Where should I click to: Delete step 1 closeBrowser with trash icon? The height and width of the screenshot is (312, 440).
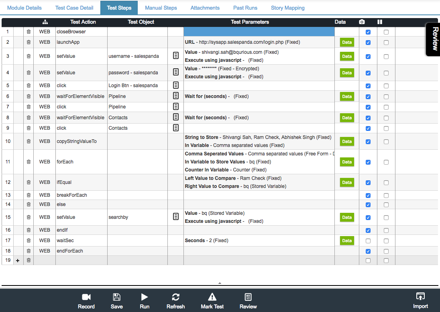[29, 32]
